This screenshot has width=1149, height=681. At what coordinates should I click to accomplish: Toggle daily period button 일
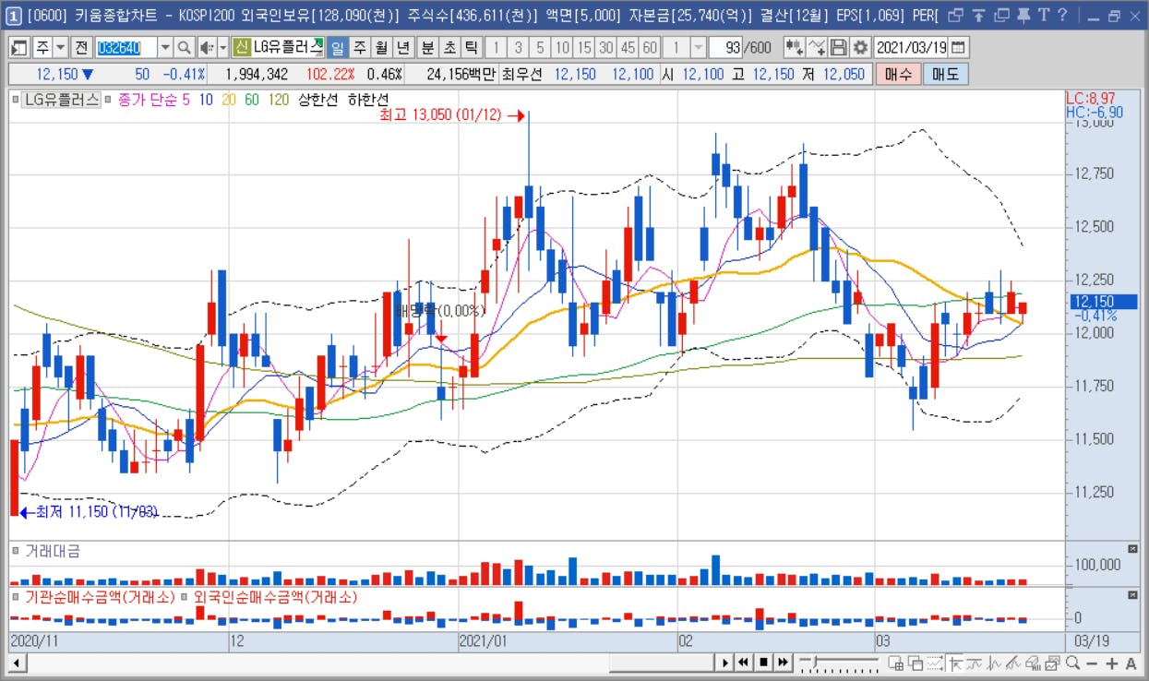(x=337, y=48)
